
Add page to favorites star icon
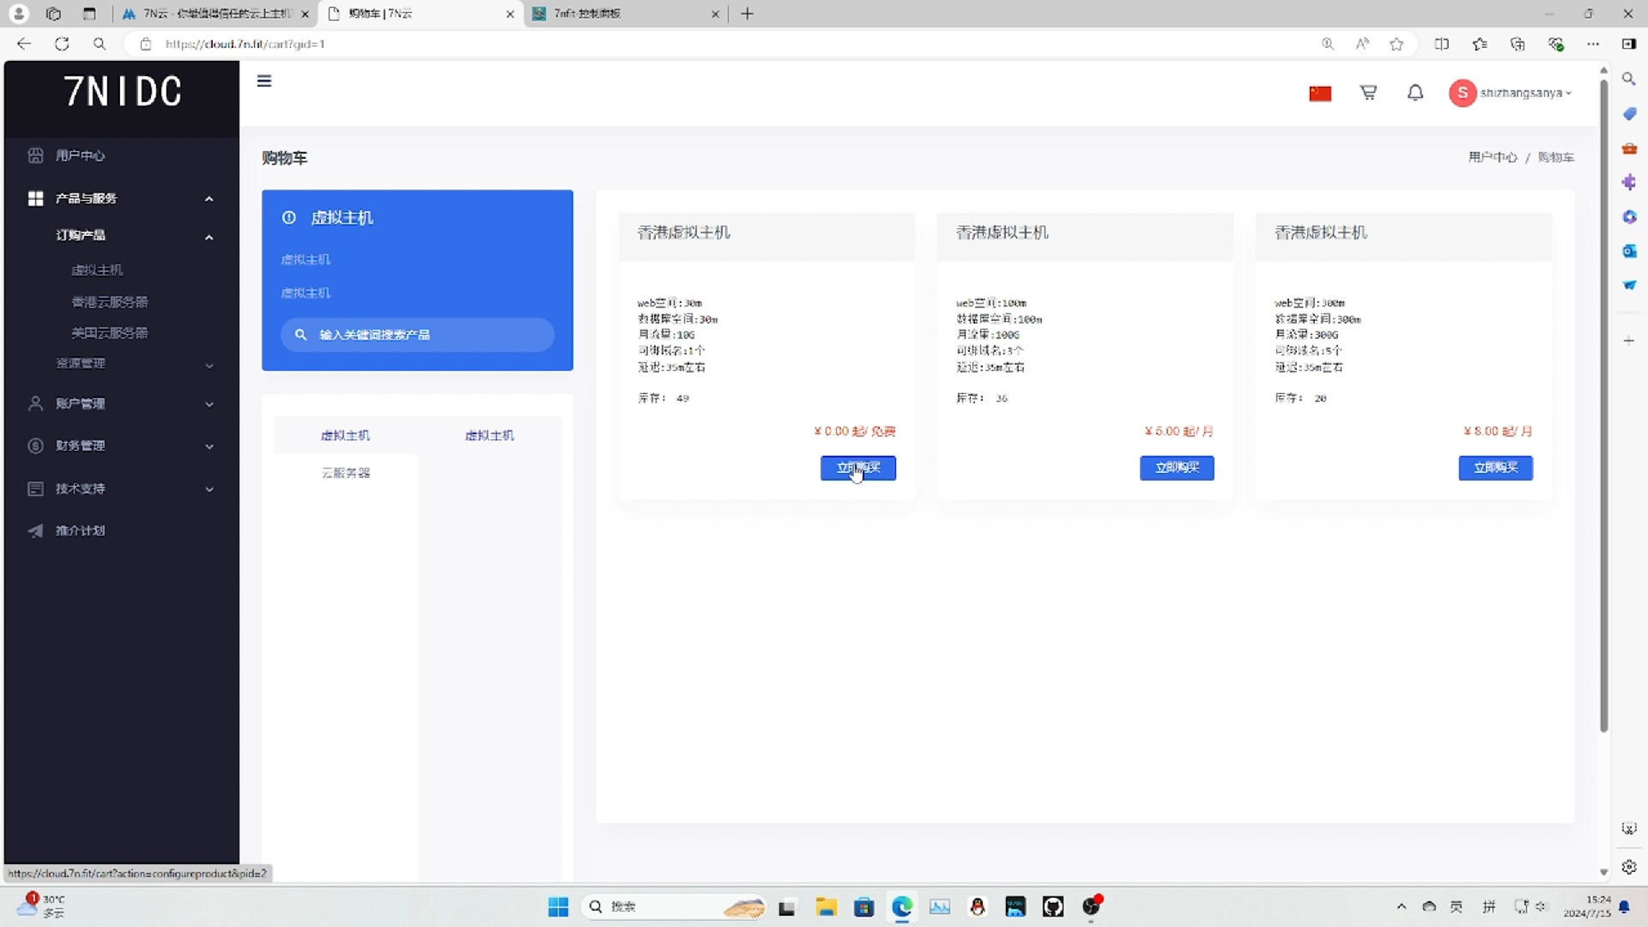[1397, 44]
